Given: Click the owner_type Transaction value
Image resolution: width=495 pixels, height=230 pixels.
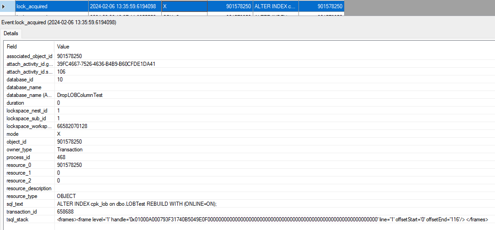Looking at the screenshot, I should [x=69, y=150].
